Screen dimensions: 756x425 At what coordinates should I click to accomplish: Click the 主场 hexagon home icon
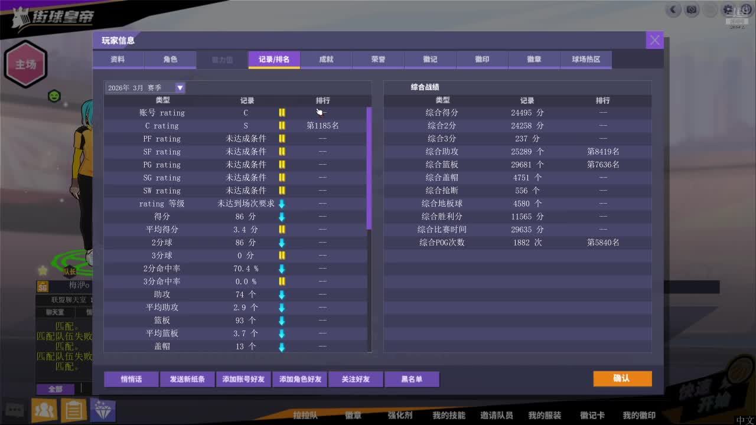[x=25, y=64]
